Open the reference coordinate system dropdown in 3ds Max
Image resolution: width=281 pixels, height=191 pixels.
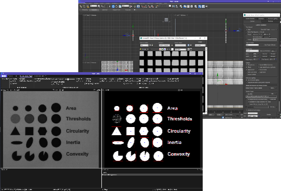(125, 6)
